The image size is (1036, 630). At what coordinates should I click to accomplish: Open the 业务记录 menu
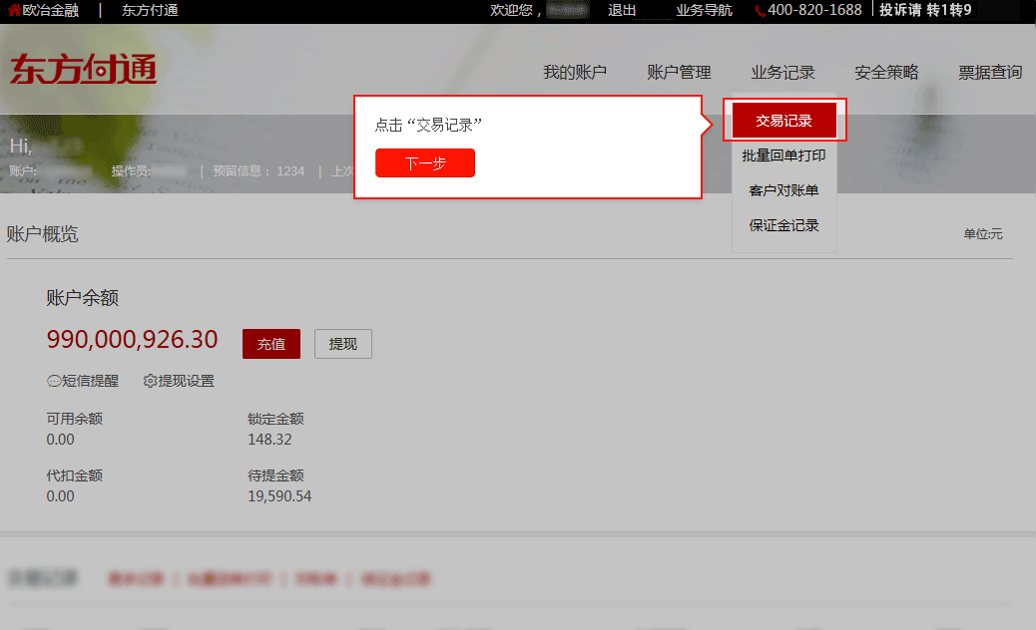pos(782,72)
